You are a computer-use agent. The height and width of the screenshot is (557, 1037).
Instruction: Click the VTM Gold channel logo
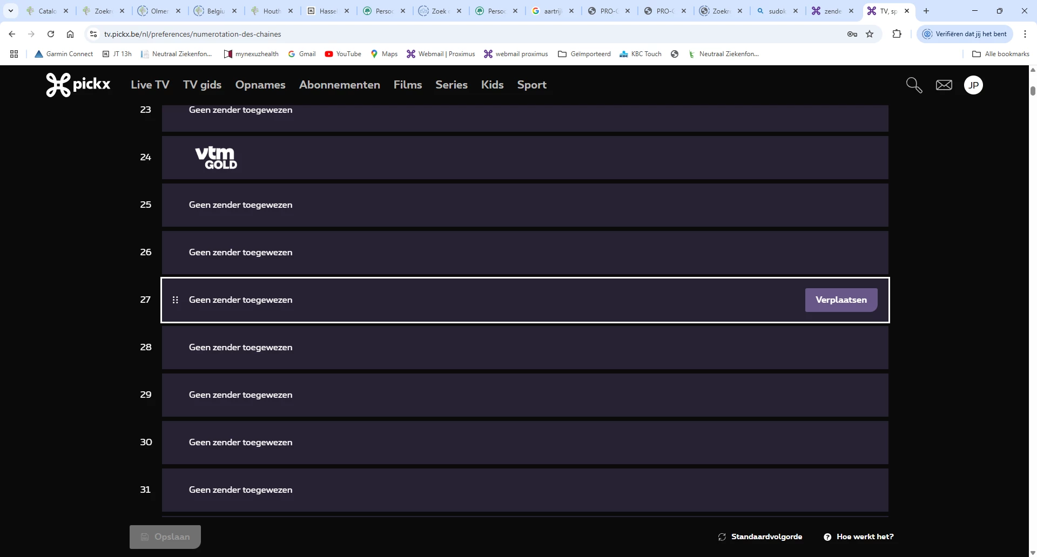coord(216,158)
